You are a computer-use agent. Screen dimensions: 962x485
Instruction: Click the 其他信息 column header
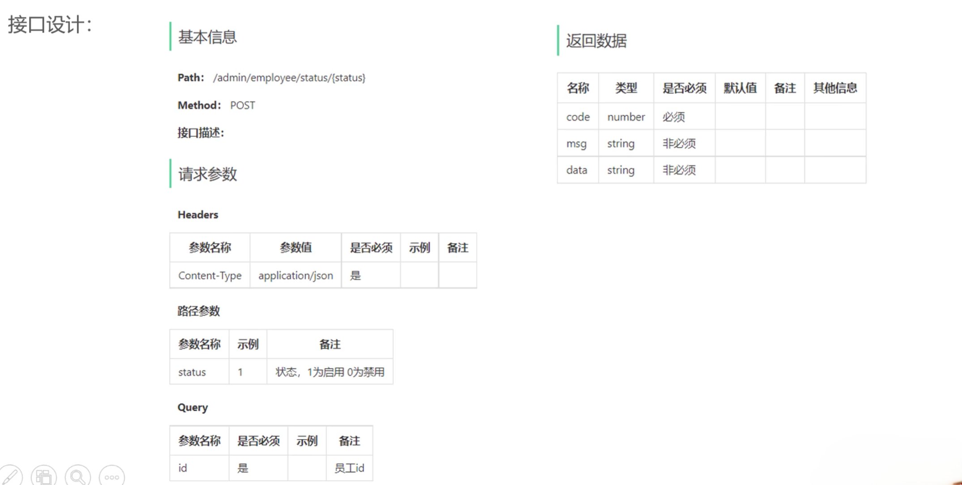[x=835, y=88]
